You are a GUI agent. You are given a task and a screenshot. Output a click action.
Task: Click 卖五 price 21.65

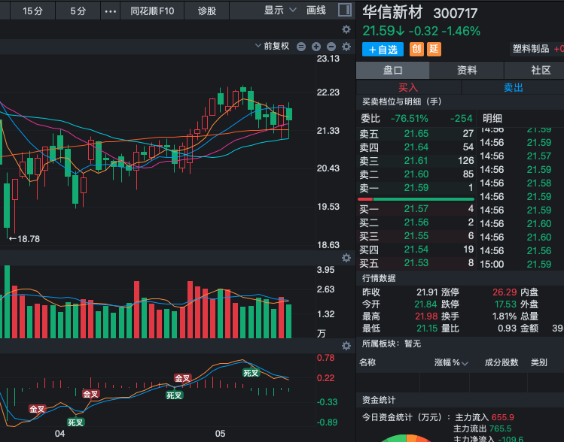pos(416,134)
